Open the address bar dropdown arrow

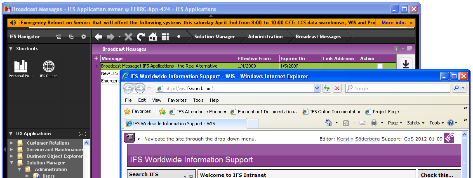click(317, 89)
